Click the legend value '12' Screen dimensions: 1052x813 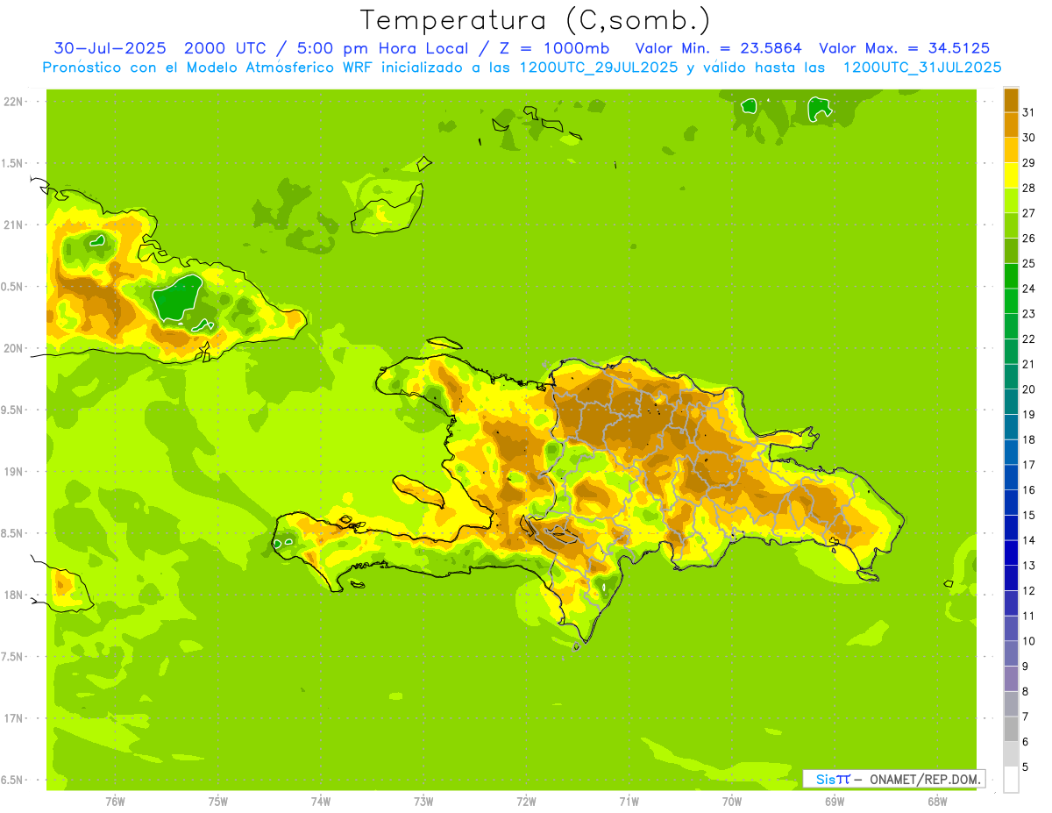tap(1029, 590)
